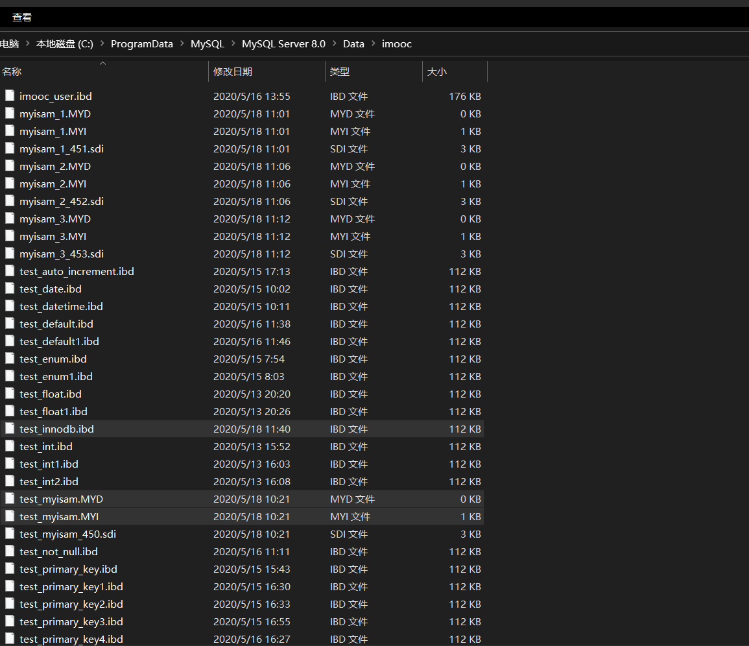Viewport: 749px width, 646px height.
Task: Click the imooc breadcrumb segment
Action: click(x=396, y=44)
